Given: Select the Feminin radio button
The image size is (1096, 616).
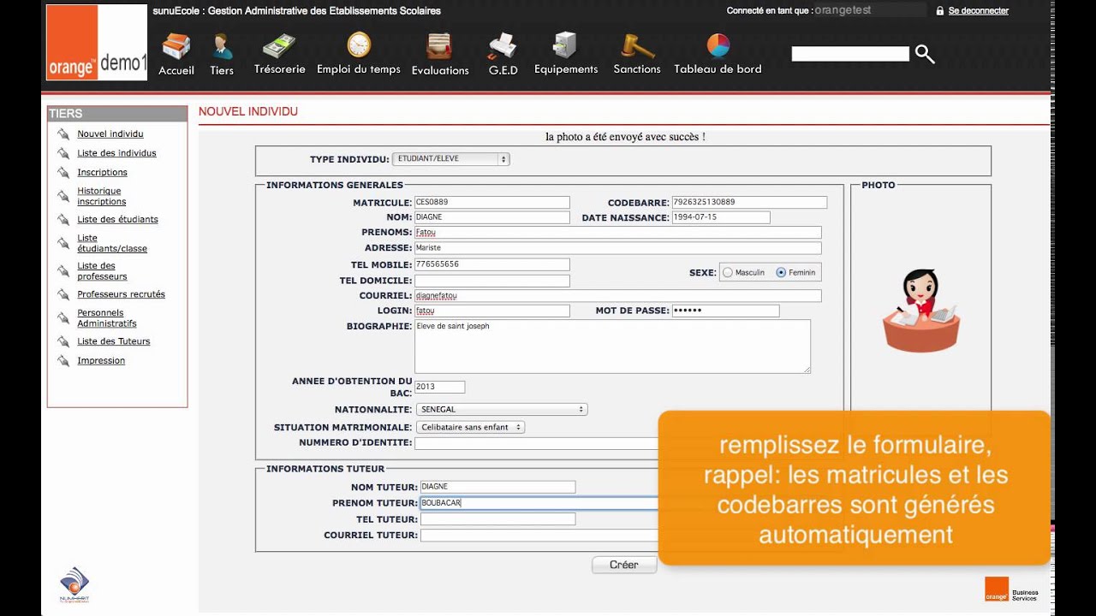Looking at the screenshot, I should 780,273.
